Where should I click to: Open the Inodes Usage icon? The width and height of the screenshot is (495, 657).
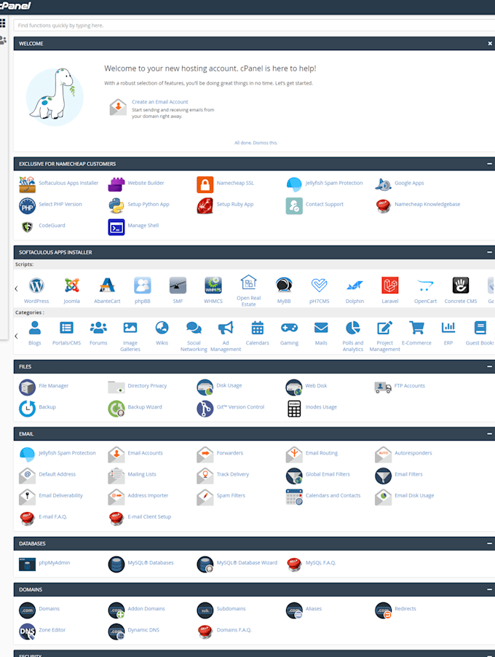294,408
